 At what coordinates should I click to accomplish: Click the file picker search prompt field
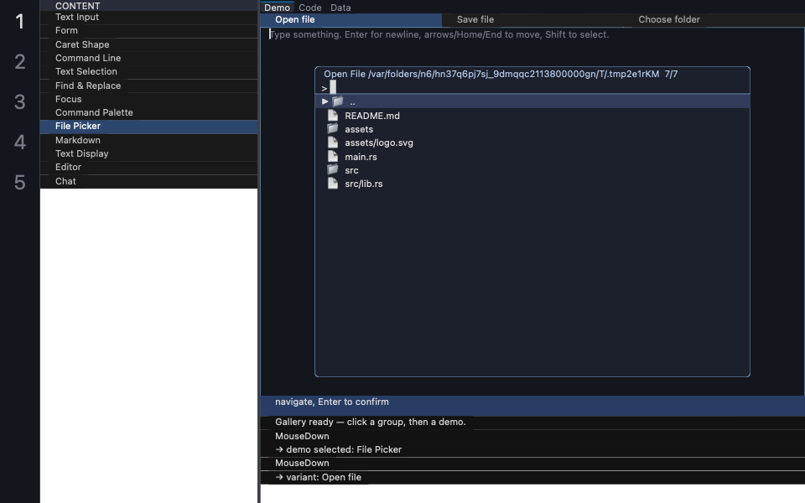(532, 88)
